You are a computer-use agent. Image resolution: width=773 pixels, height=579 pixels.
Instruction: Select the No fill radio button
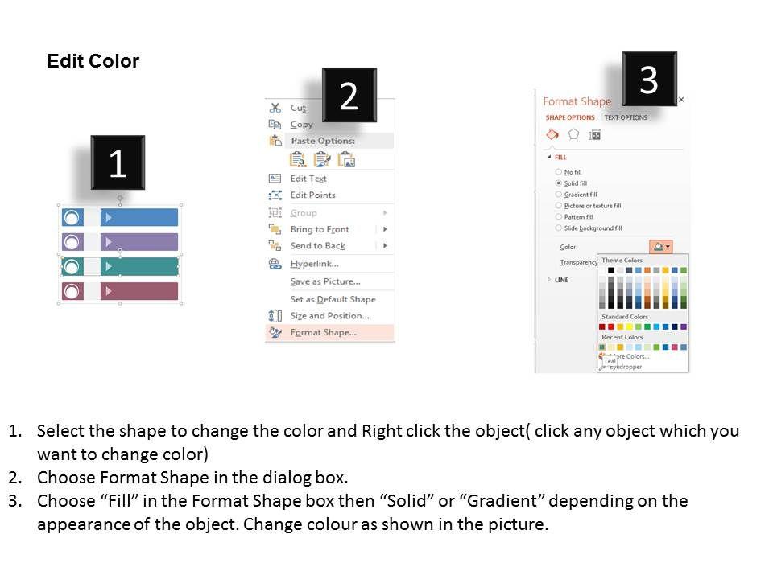click(559, 172)
